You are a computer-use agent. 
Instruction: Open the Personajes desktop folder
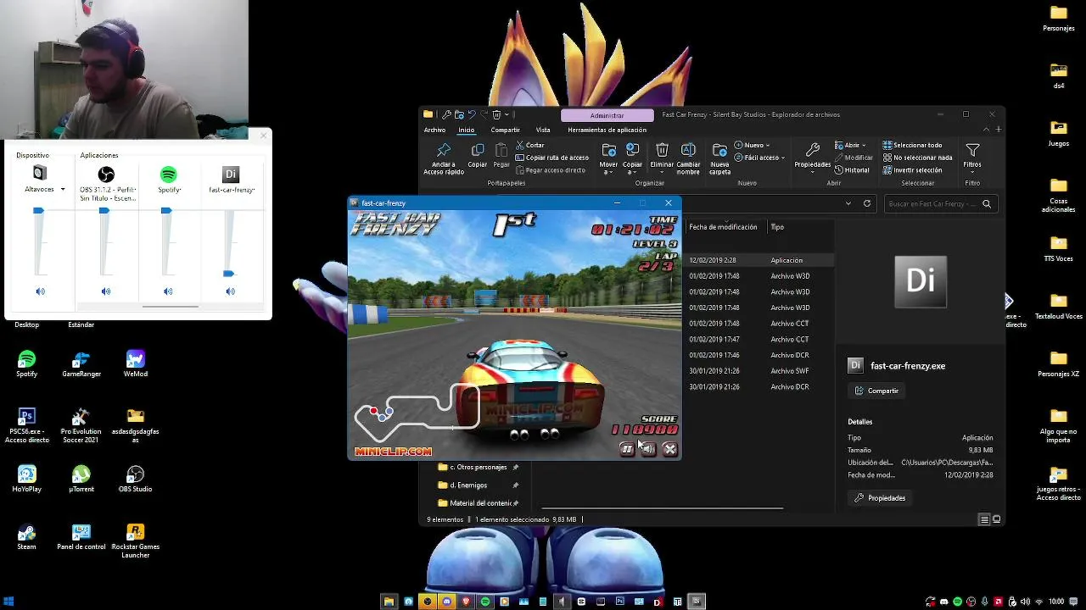click(x=1059, y=18)
